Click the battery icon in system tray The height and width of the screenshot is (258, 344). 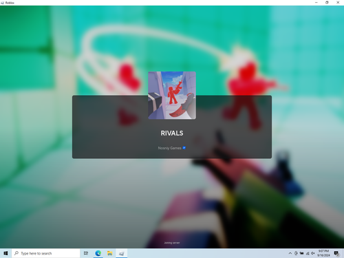[x=302, y=253]
